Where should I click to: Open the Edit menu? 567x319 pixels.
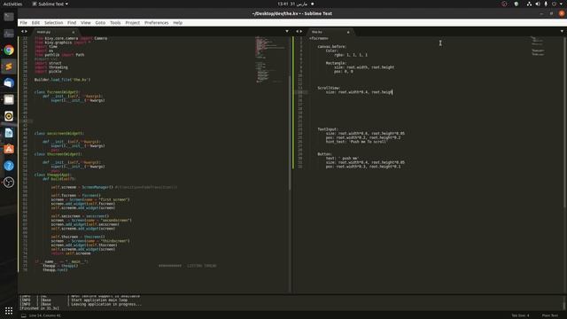coord(35,23)
